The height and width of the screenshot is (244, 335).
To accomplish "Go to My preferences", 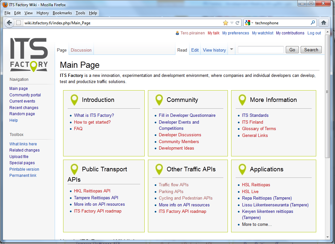I will [236, 33].
